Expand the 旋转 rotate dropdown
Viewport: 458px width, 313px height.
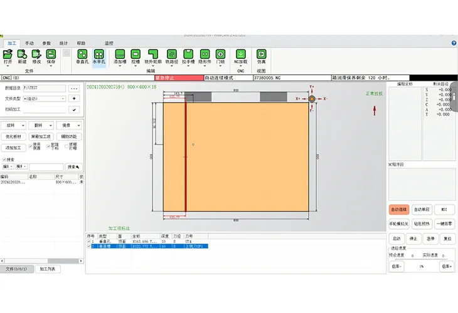point(14,125)
